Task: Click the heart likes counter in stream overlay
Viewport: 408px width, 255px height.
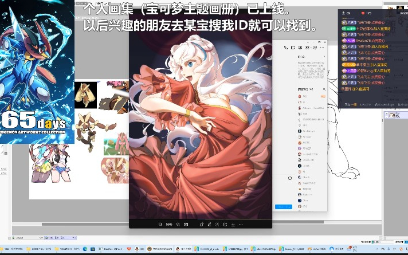Action: (x=366, y=13)
